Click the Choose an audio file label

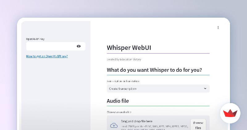(x=119, y=112)
